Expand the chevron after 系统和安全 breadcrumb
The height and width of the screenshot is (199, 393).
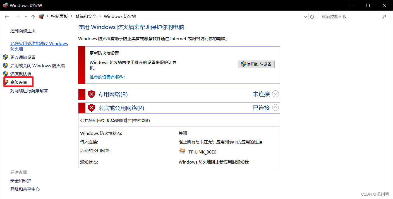coord(100,16)
